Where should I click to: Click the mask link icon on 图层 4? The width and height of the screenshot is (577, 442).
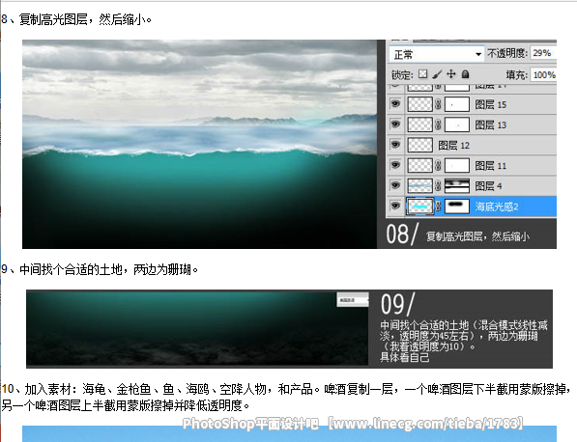click(438, 185)
